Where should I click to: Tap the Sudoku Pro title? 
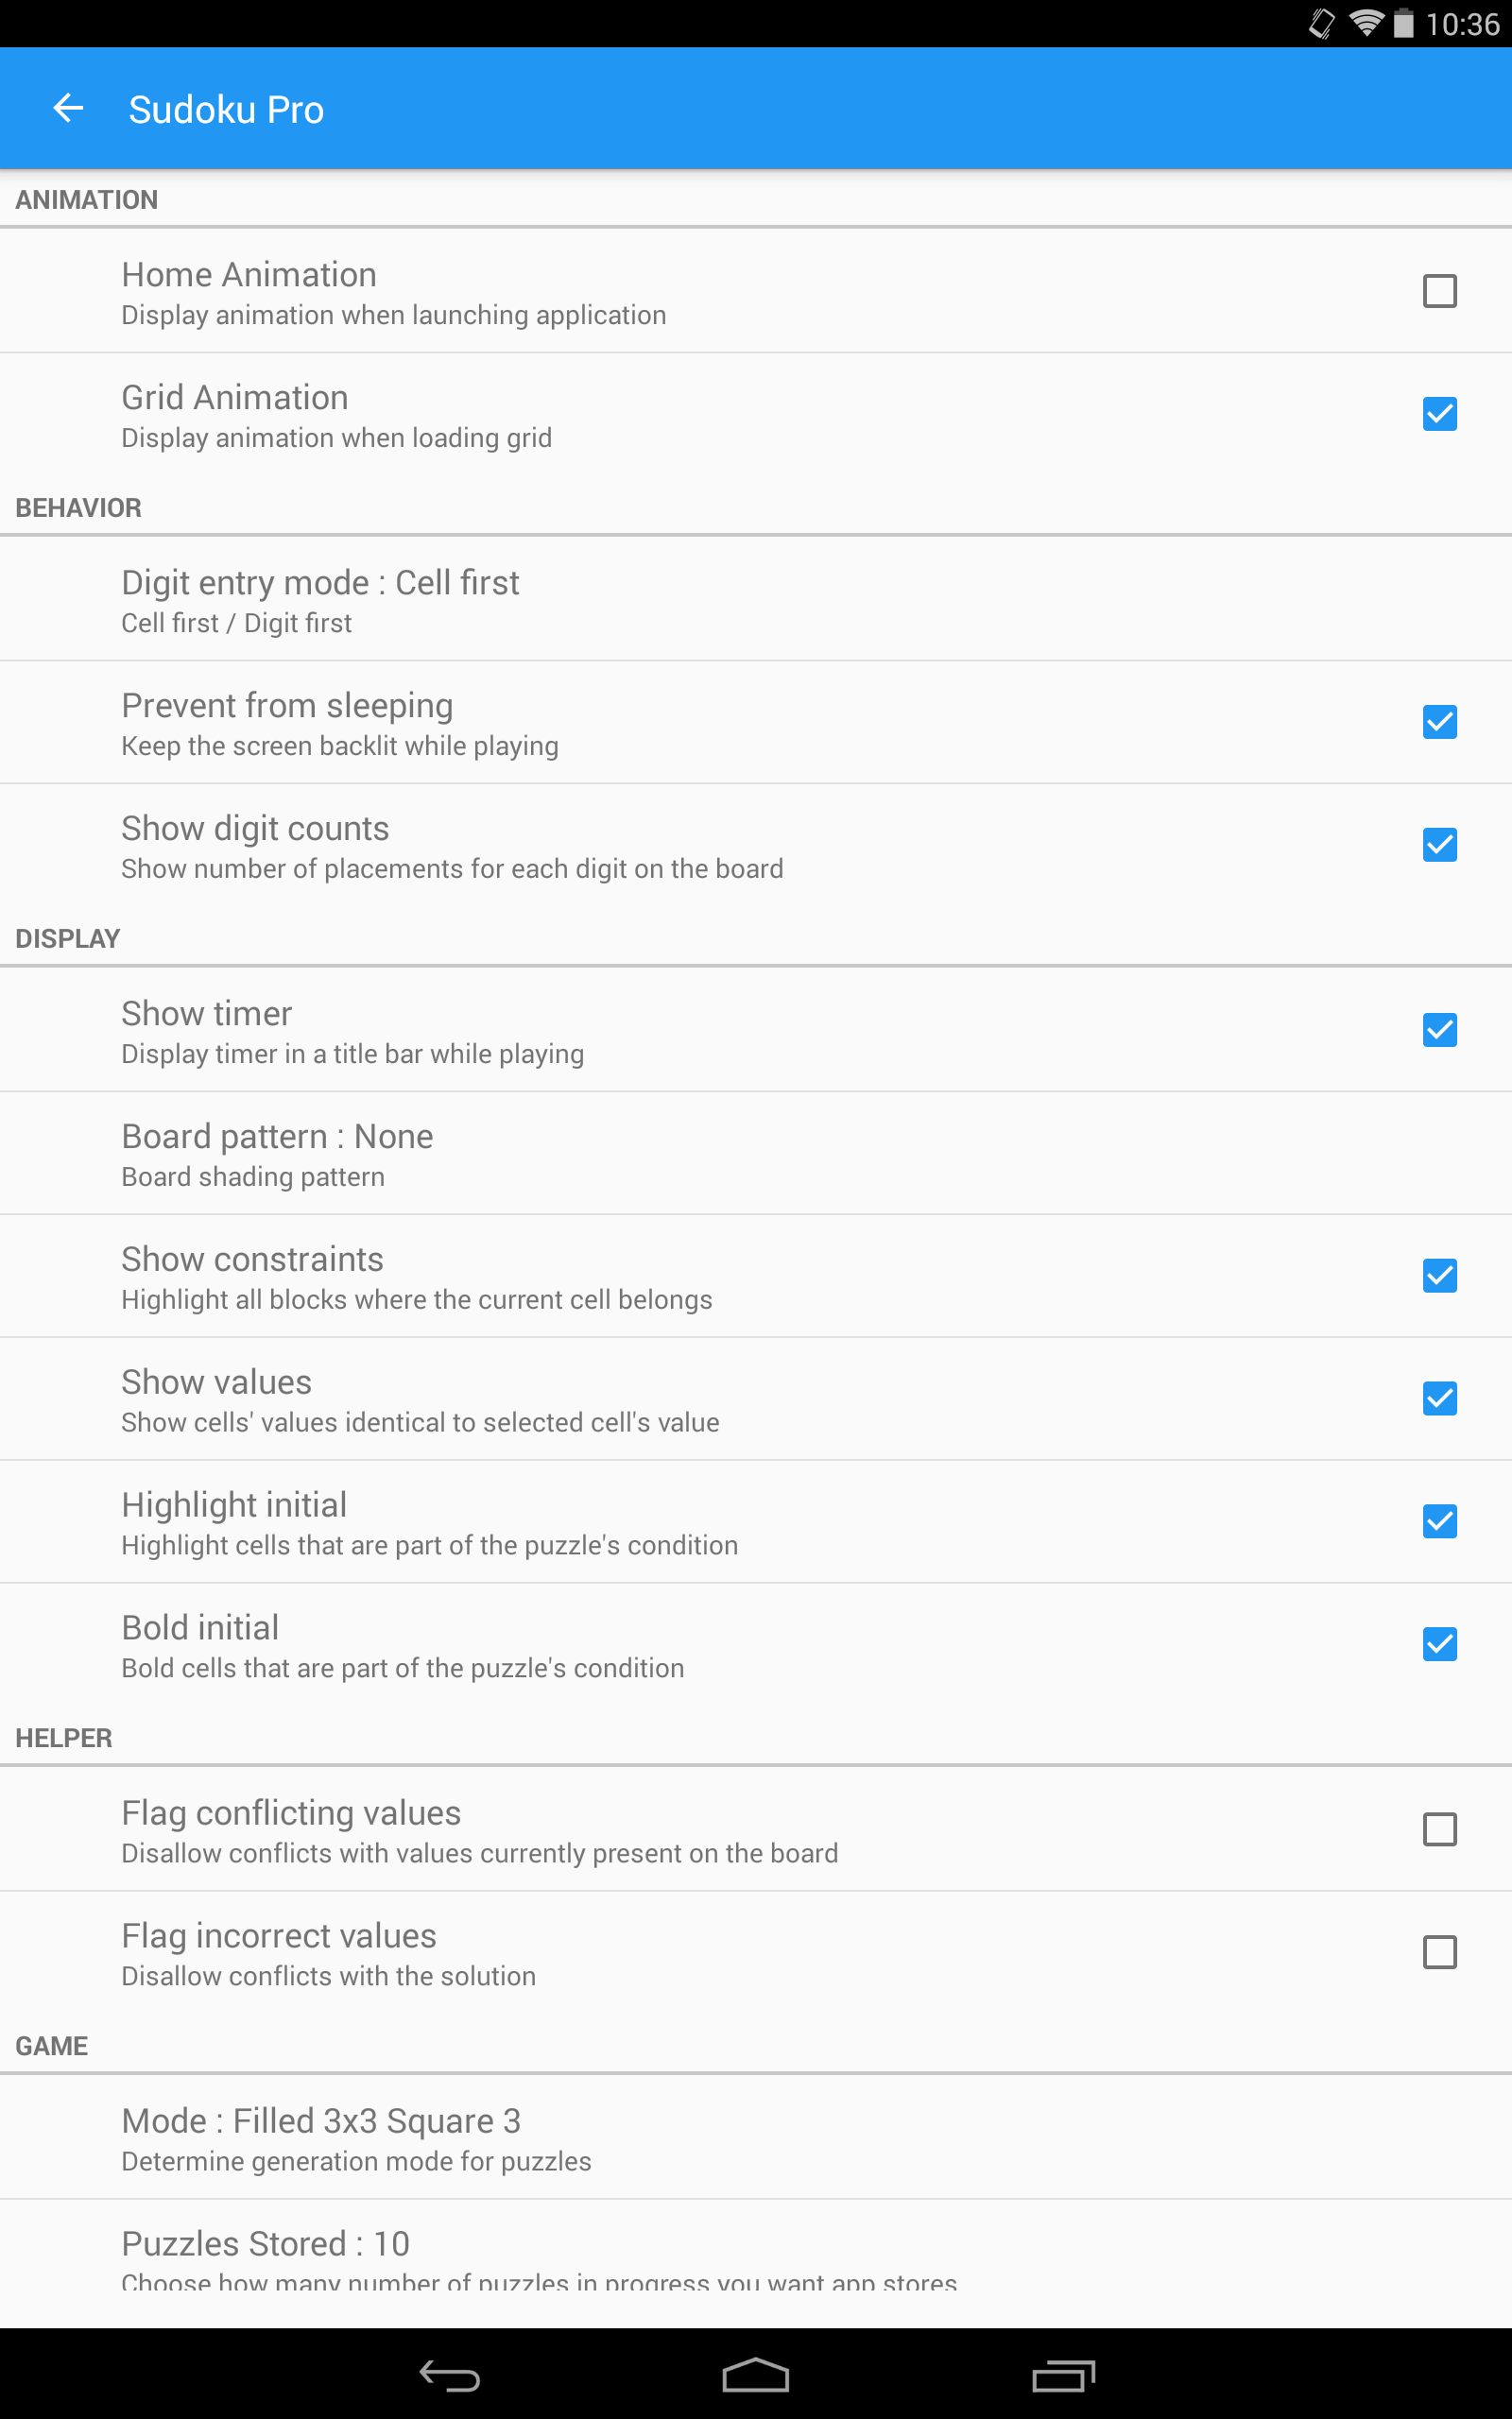pyautogui.click(x=226, y=109)
